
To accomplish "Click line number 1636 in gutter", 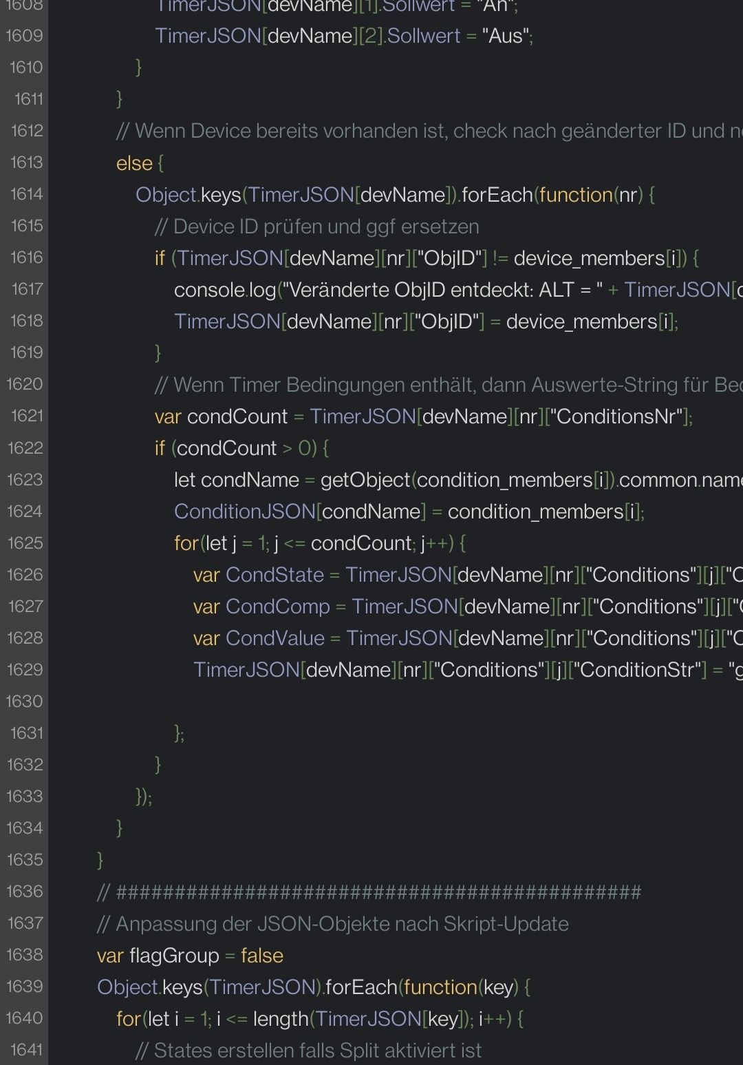I will (25, 892).
